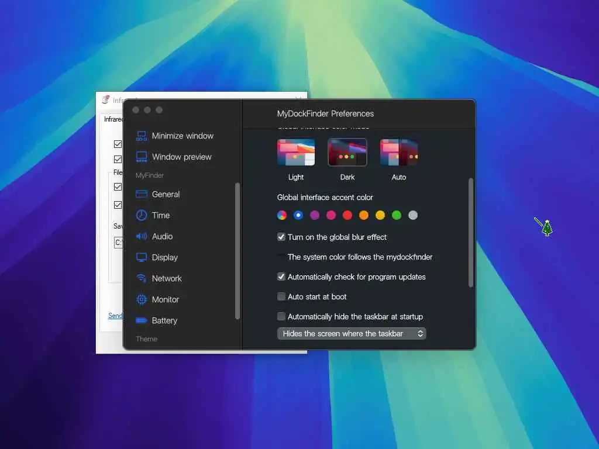Click the Battery icon in sidebar
Screen dimensions: 599x449
(x=142, y=321)
